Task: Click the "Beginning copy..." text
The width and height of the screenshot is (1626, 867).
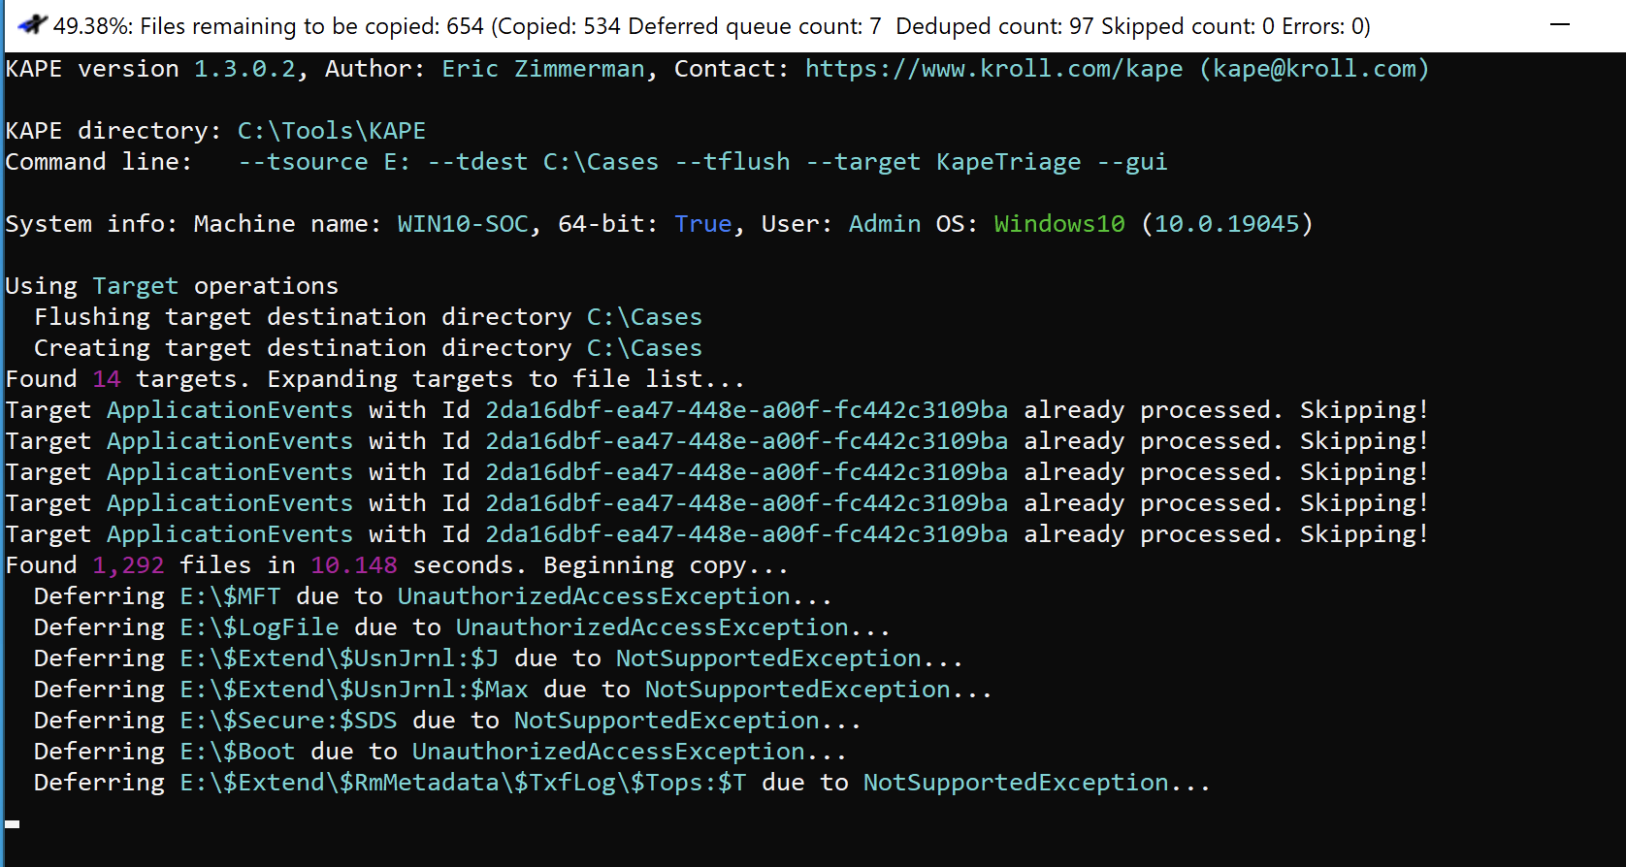Action: click(667, 565)
